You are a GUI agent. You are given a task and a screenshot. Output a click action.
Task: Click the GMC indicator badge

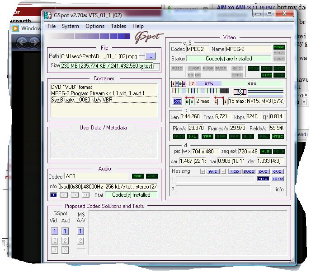click(x=237, y=68)
